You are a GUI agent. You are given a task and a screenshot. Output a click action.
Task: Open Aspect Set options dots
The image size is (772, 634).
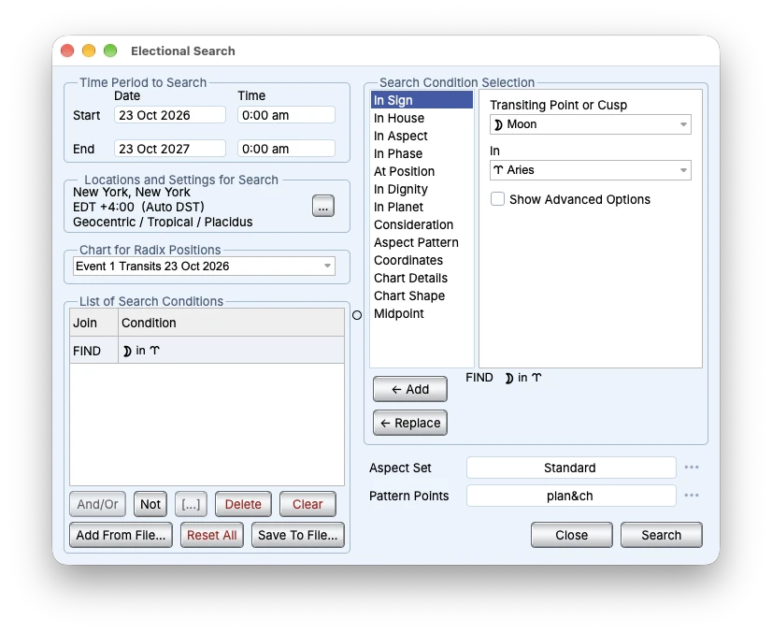(x=692, y=467)
